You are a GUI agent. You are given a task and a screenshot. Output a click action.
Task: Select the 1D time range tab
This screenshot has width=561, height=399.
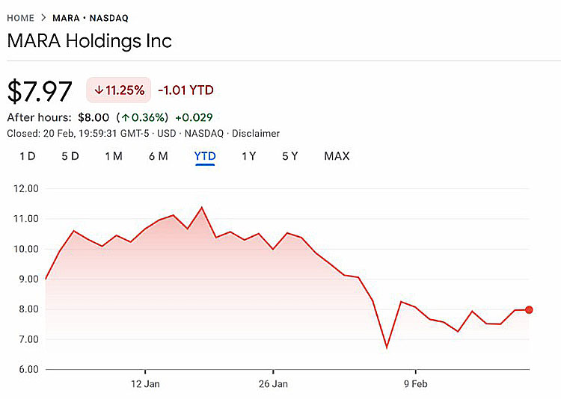tap(27, 156)
